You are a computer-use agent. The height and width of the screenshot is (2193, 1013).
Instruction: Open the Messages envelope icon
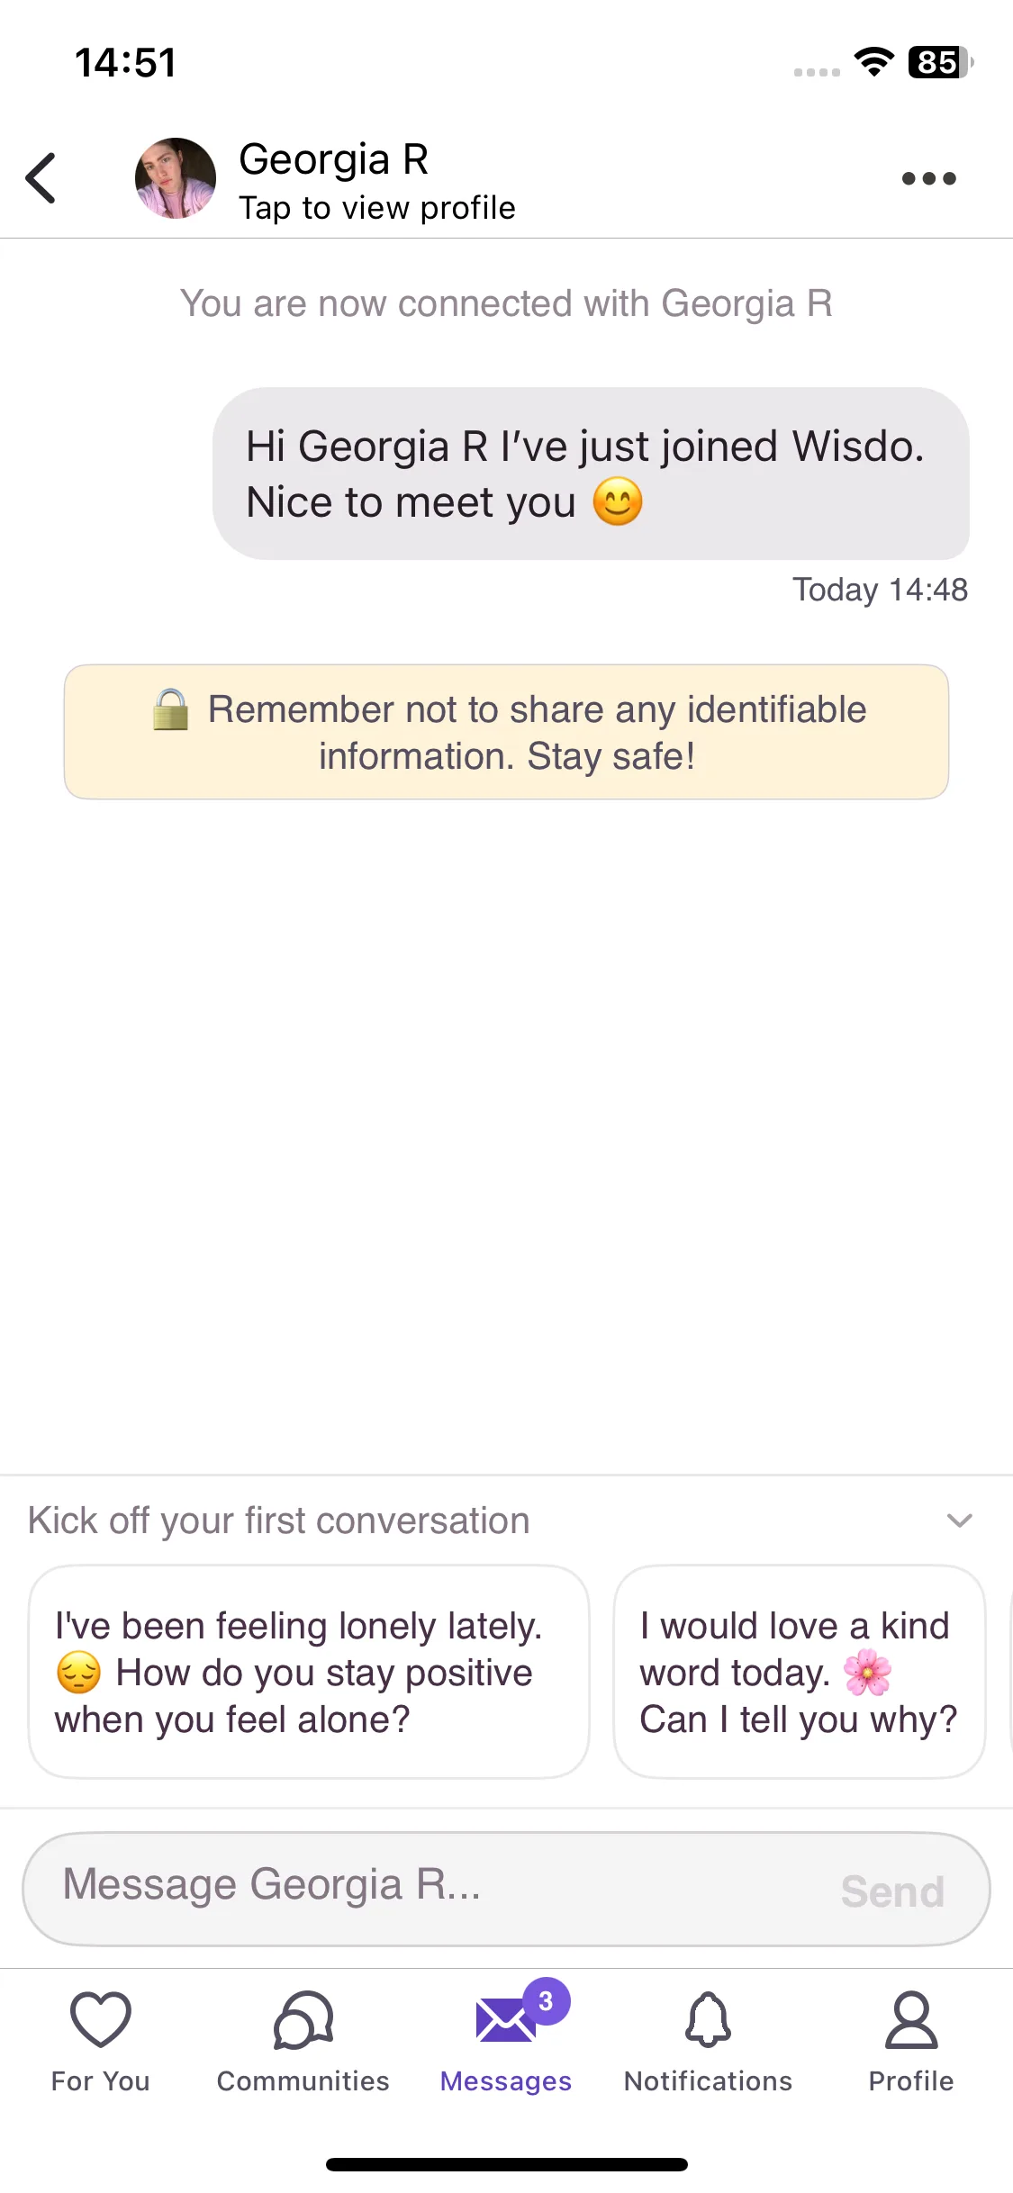(505, 2021)
